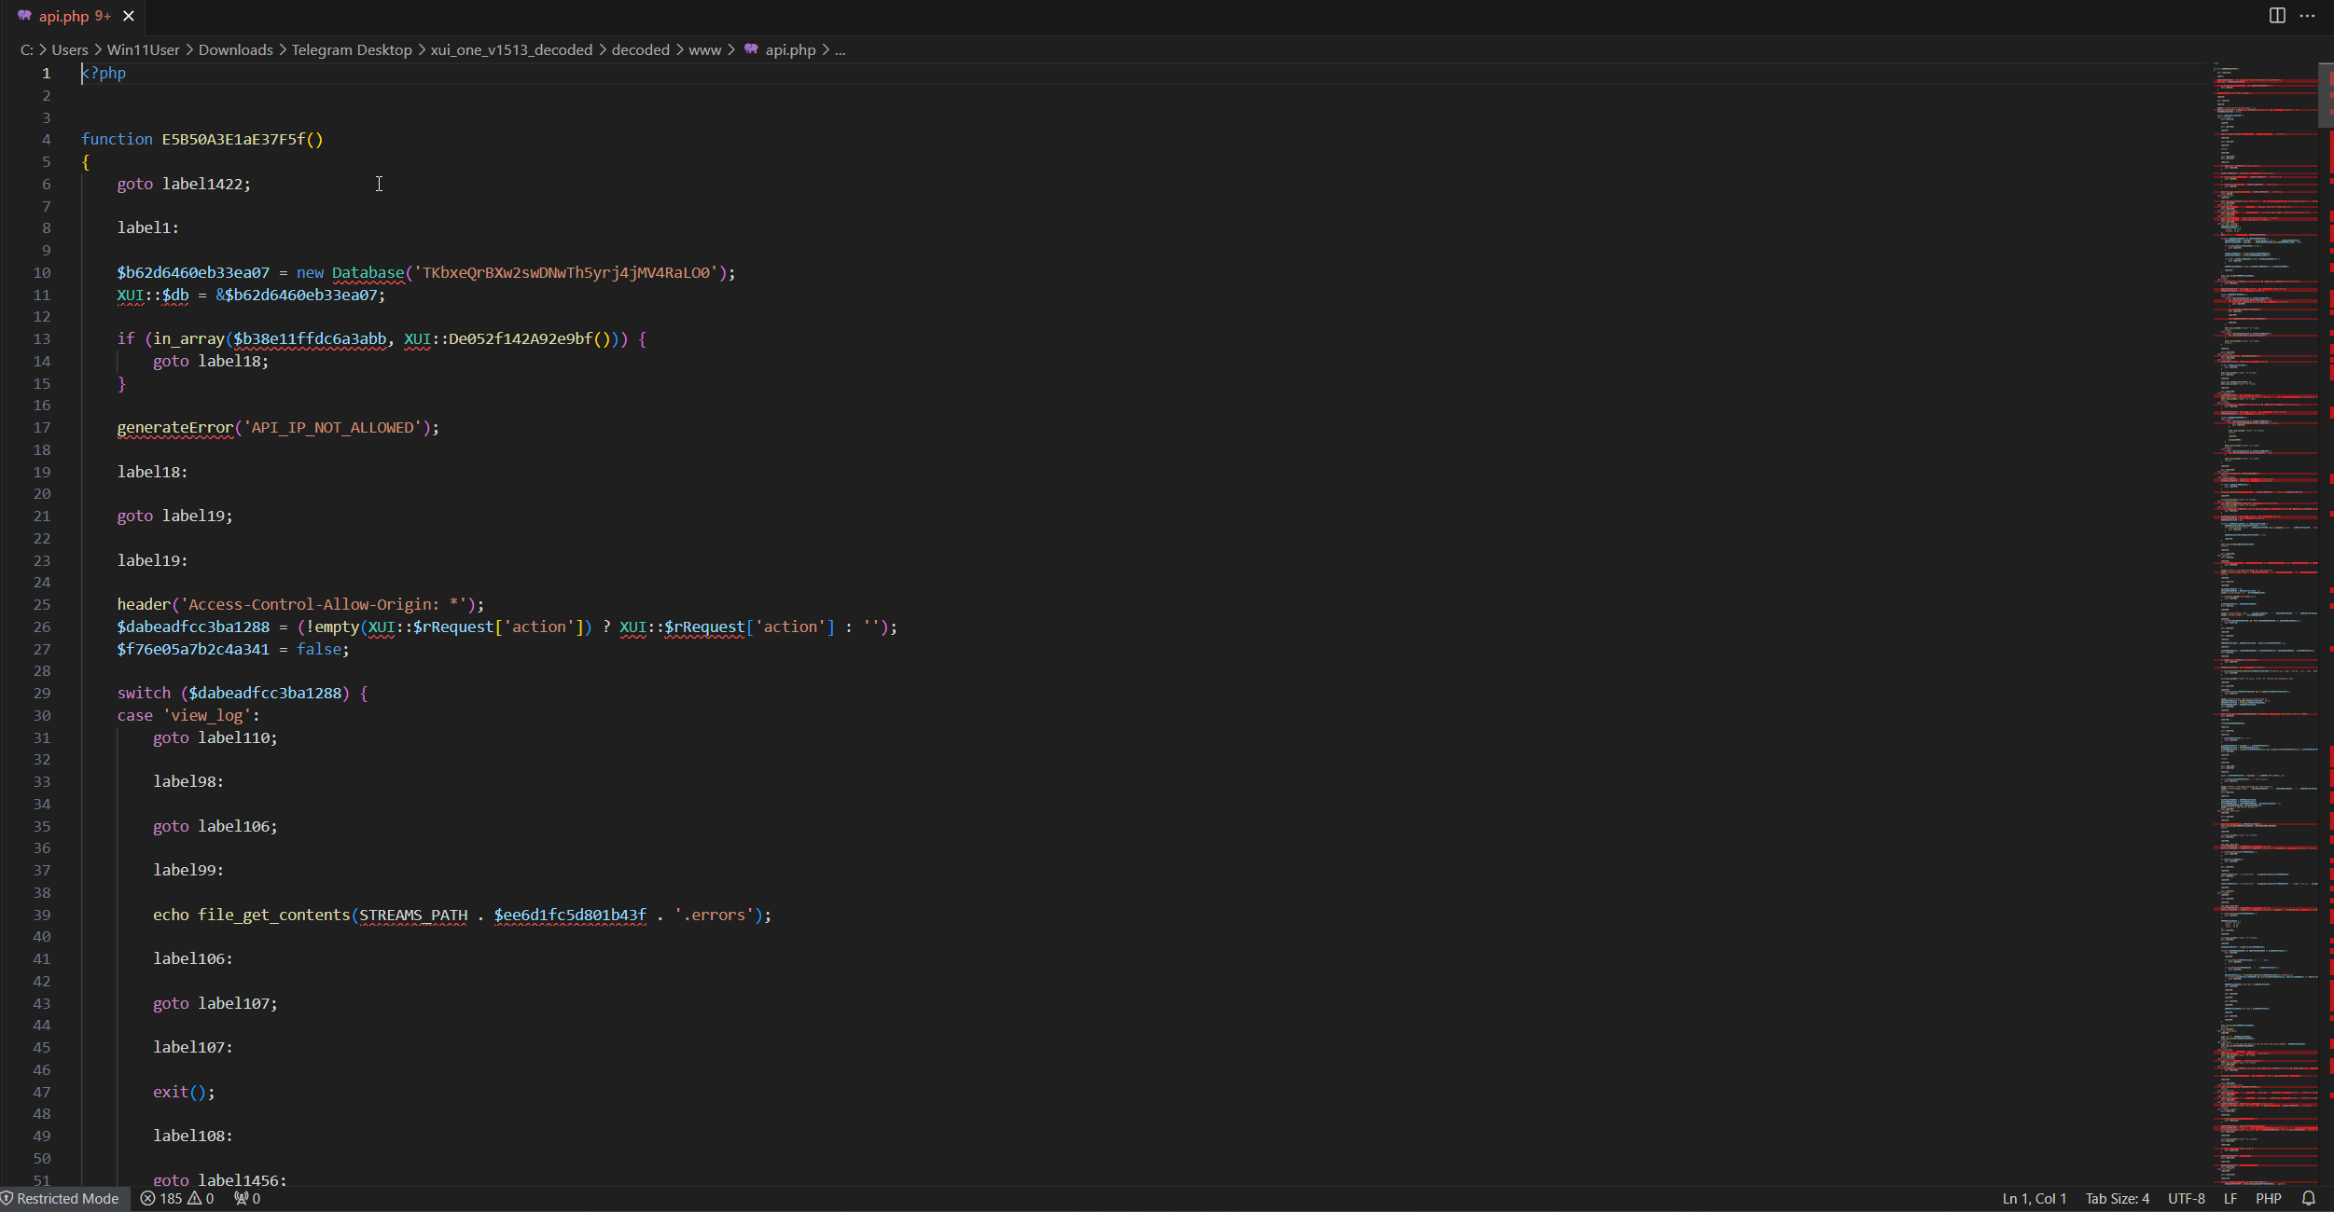
Task: Change end of line sequence LF
Action: (2230, 1199)
